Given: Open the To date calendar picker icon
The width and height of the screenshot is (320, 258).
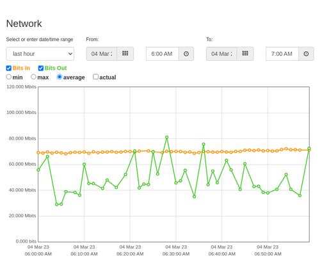Looking at the screenshot, I should click(245, 54).
